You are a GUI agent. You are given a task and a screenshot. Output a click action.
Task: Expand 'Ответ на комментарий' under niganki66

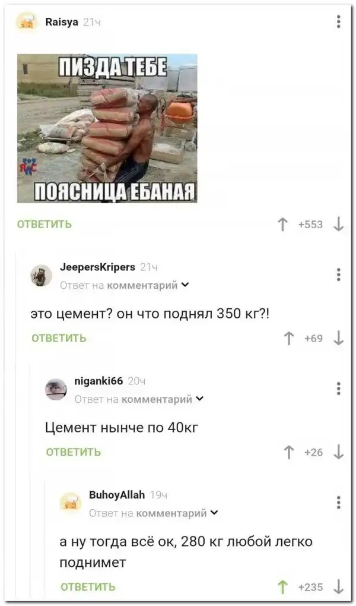click(139, 399)
